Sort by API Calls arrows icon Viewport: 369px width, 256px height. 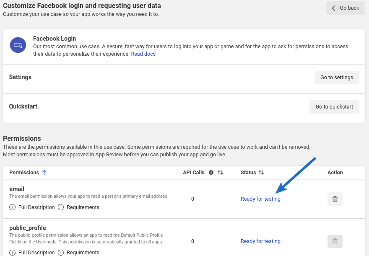(x=220, y=172)
